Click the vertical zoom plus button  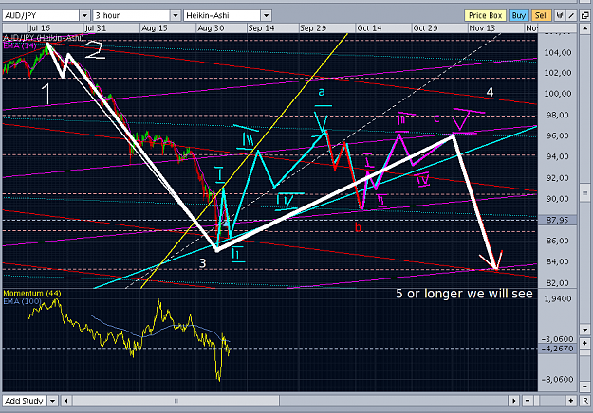point(585,343)
